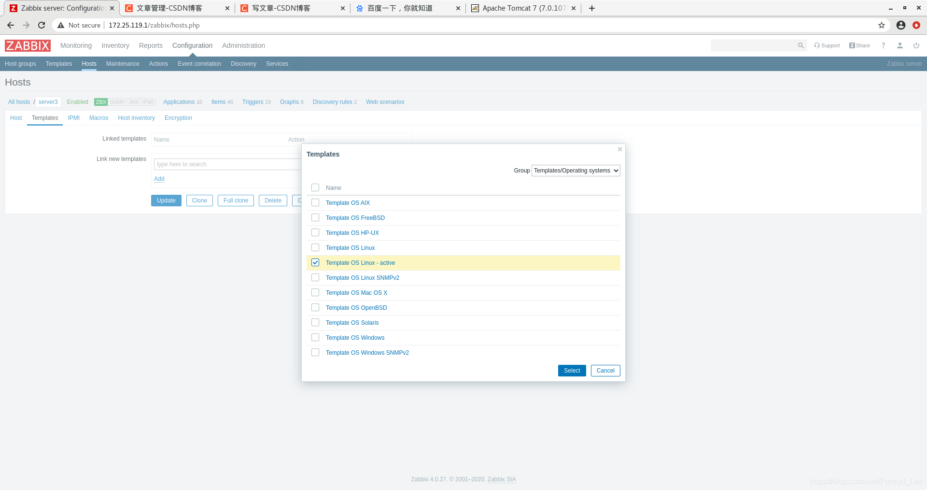Switch to the Host tab

click(16, 118)
